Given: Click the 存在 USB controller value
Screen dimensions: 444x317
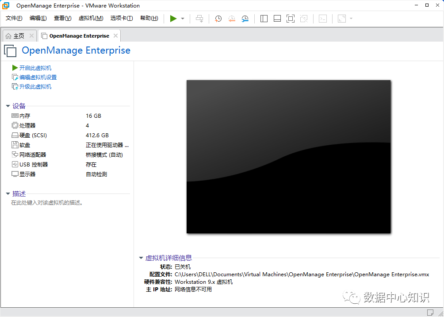Looking at the screenshot, I should pyautogui.click(x=91, y=164).
